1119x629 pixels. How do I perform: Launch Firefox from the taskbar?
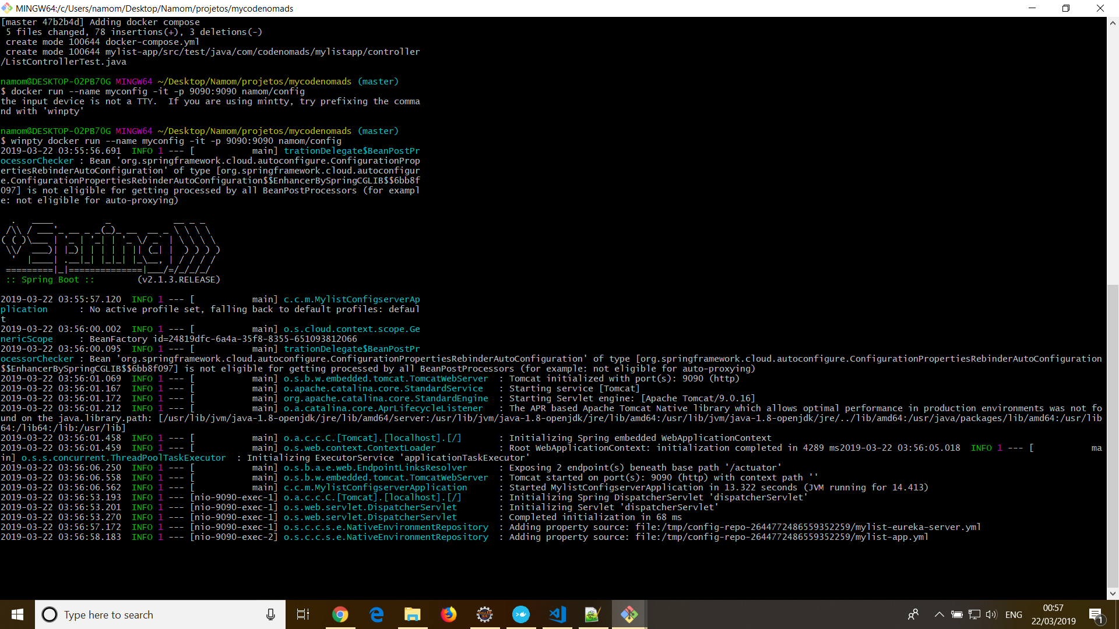pos(449,614)
